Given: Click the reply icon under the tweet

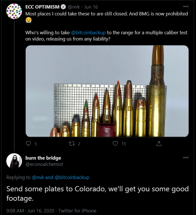Looking at the screenshot, I should pos(29,144).
